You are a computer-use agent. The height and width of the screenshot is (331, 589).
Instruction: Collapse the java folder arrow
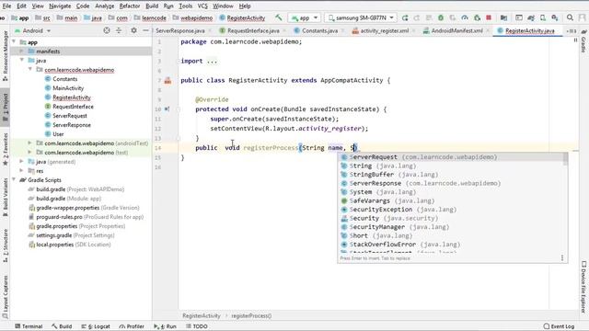coord(22,60)
